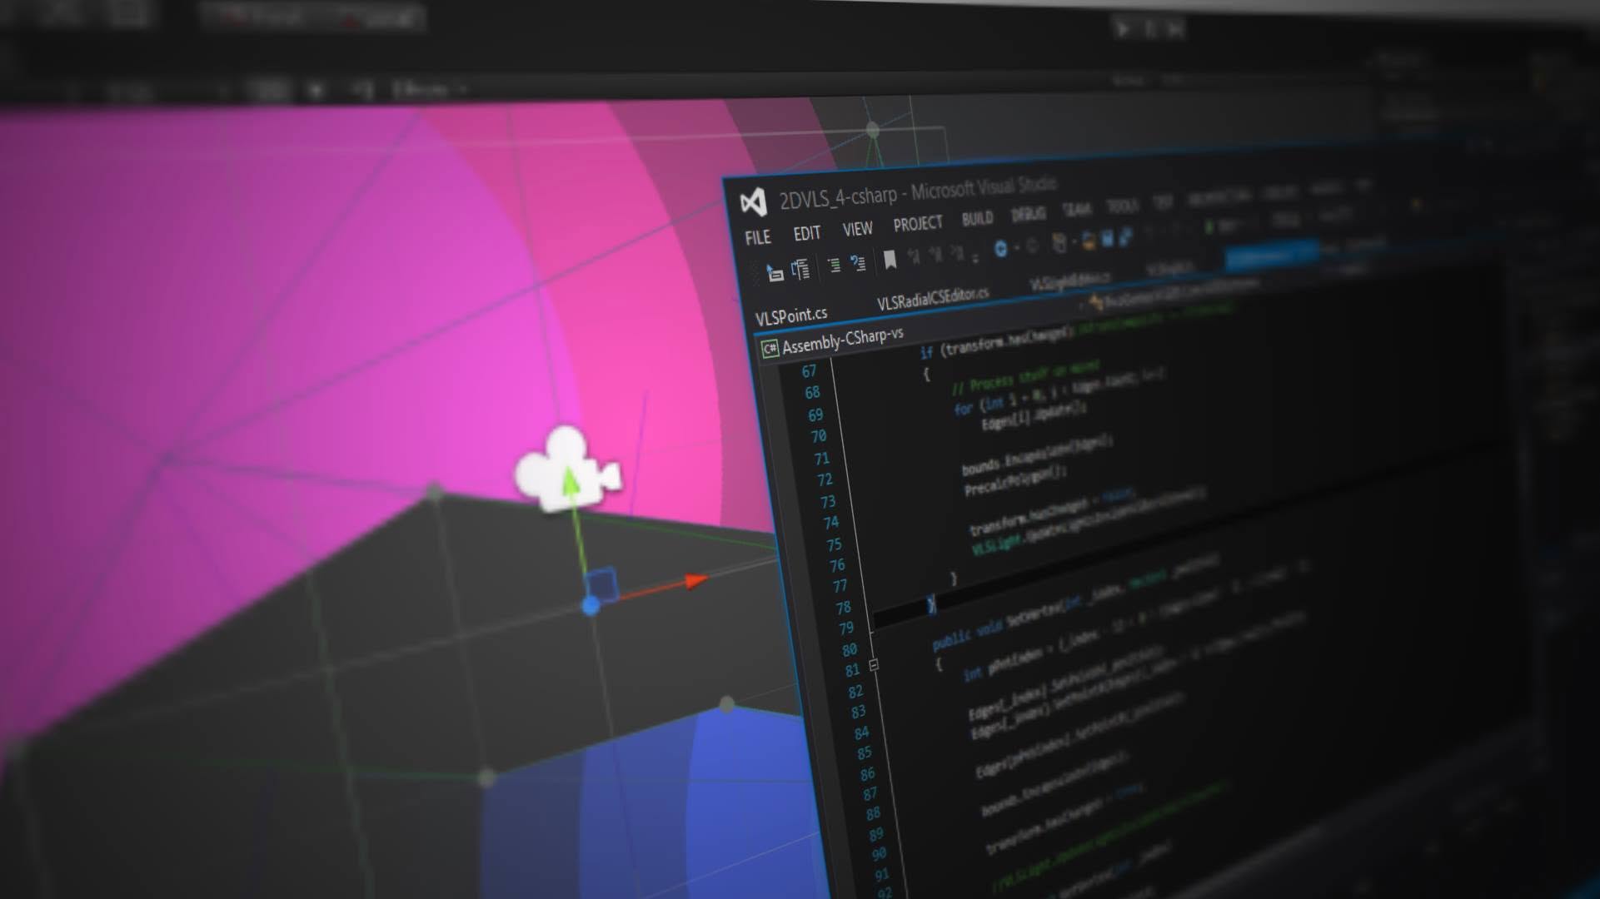Open the FILE menu
This screenshot has width=1600, height=899.
758,237
